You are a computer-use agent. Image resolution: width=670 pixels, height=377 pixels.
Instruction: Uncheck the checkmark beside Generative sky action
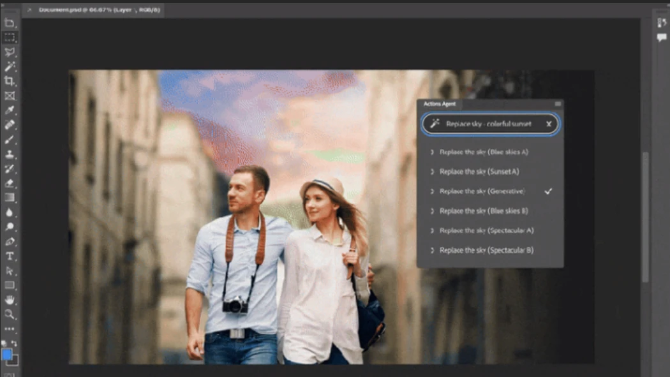click(548, 191)
